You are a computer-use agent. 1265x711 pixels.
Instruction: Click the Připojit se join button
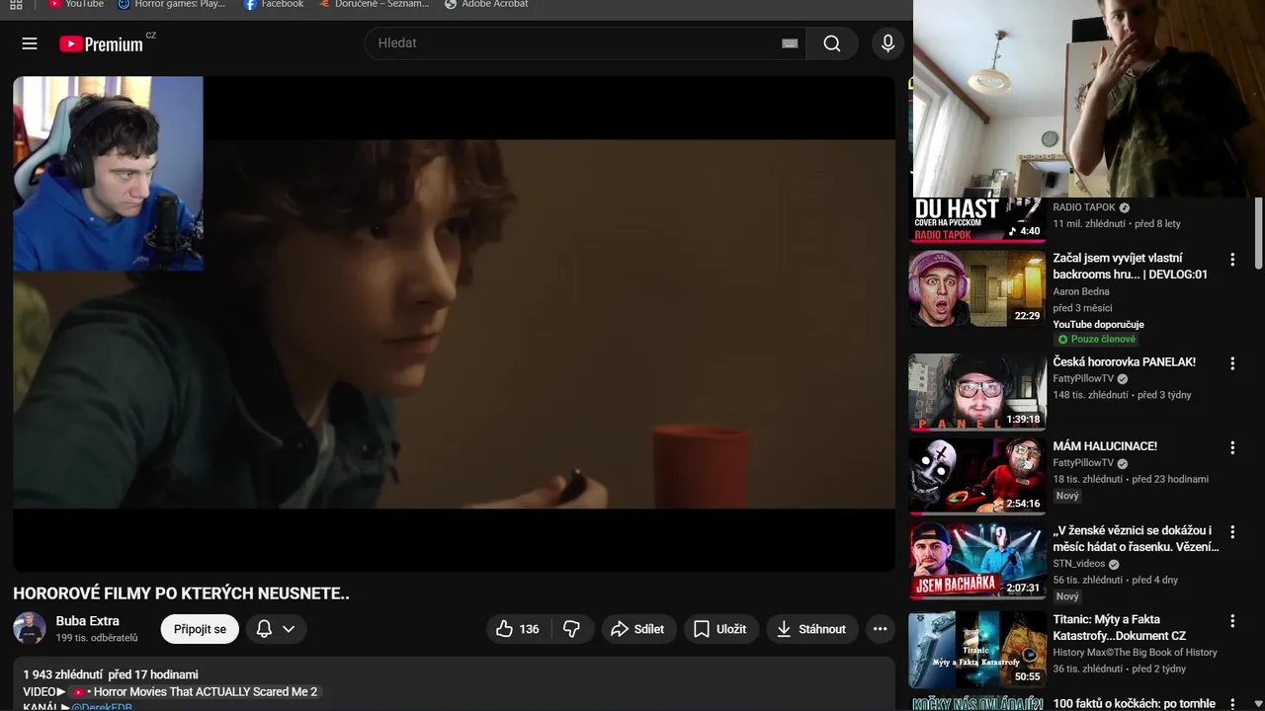click(x=200, y=629)
